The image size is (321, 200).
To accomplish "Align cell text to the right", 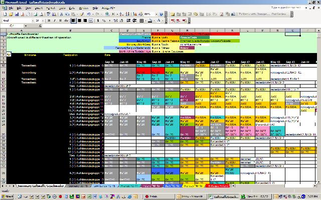I will (x=85, y=20).
